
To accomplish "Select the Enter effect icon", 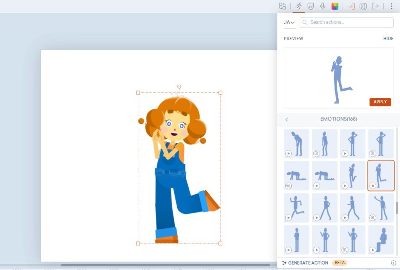I will click(350, 6).
